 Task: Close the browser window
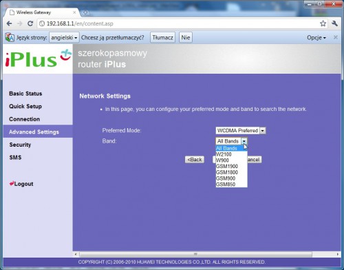(334, 3)
